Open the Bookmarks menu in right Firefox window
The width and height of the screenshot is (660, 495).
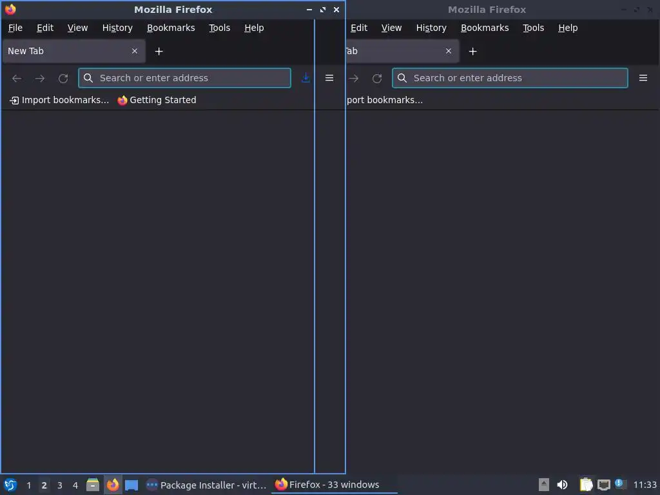pos(485,28)
